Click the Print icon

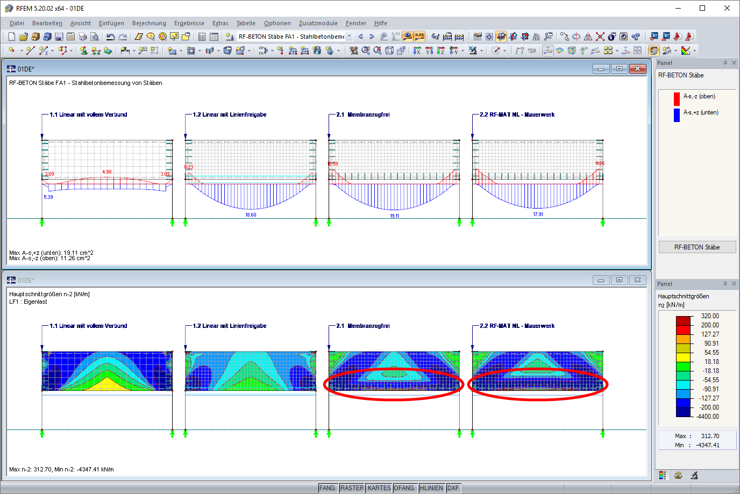coord(83,37)
